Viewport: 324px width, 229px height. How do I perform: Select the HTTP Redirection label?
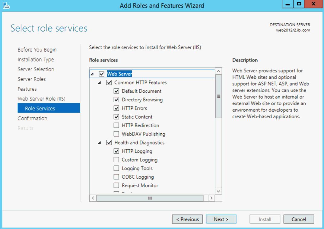140,126
